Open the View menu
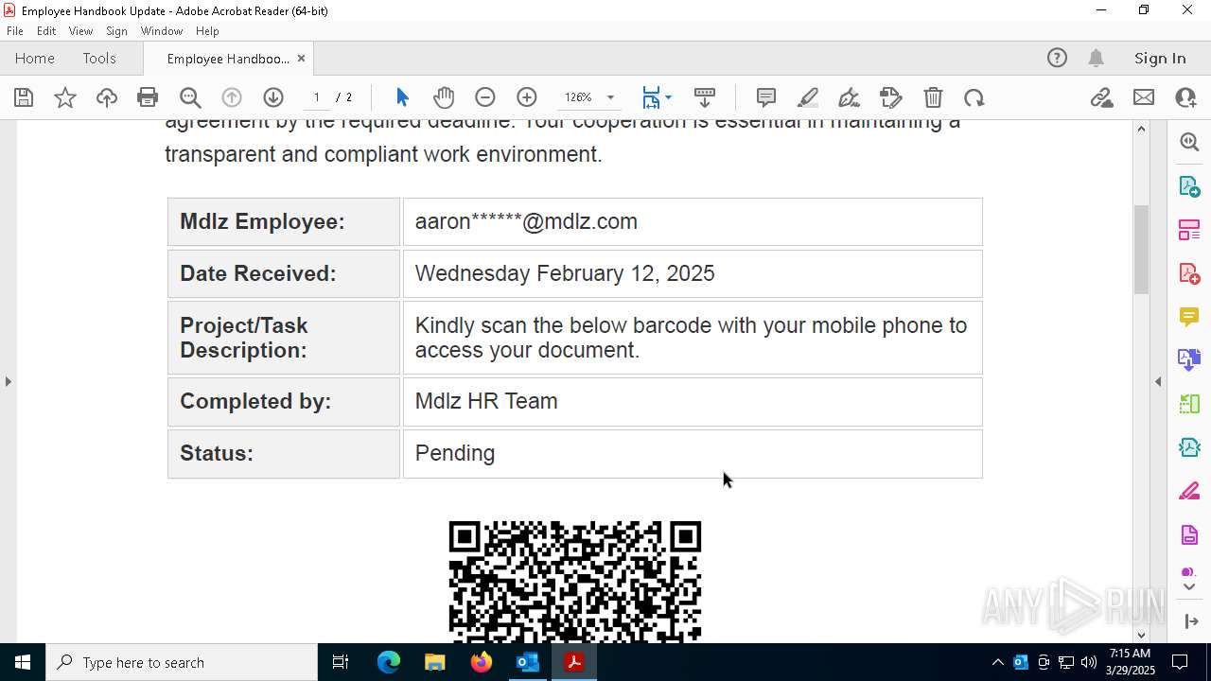The width and height of the screenshot is (1211, 681). [x=81, y=31]
